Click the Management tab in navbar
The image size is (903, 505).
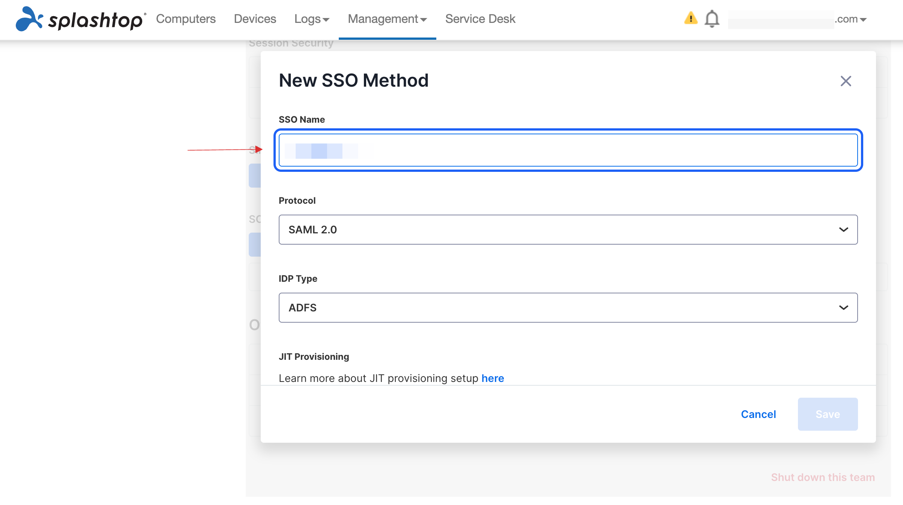click(387, 19)
